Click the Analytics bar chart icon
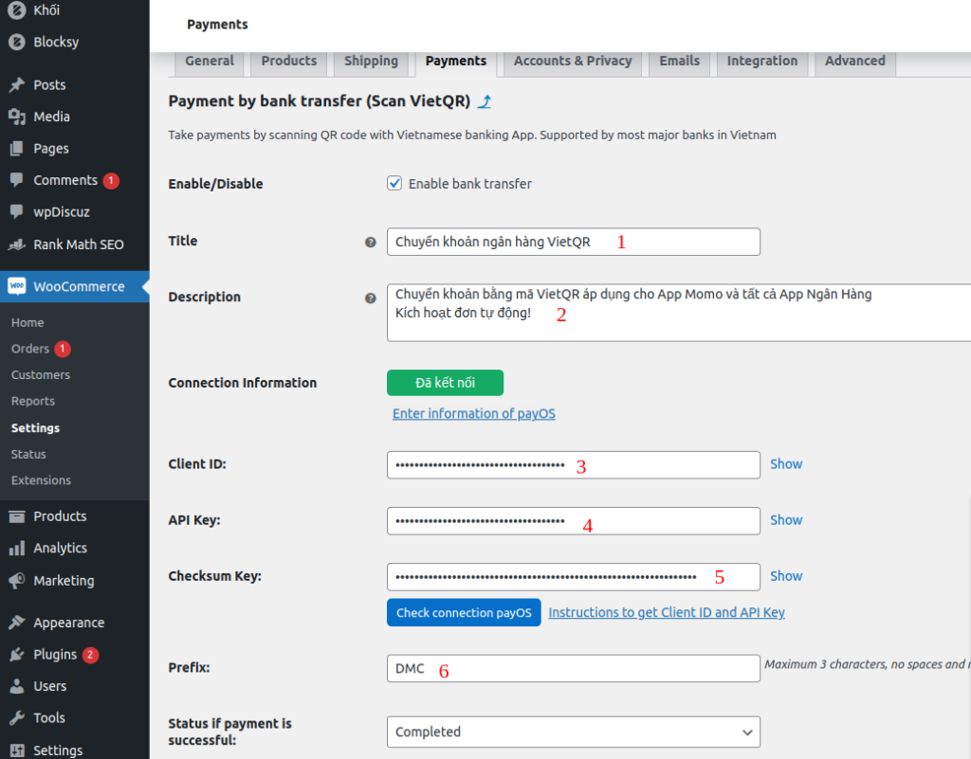 coord(16,549)
